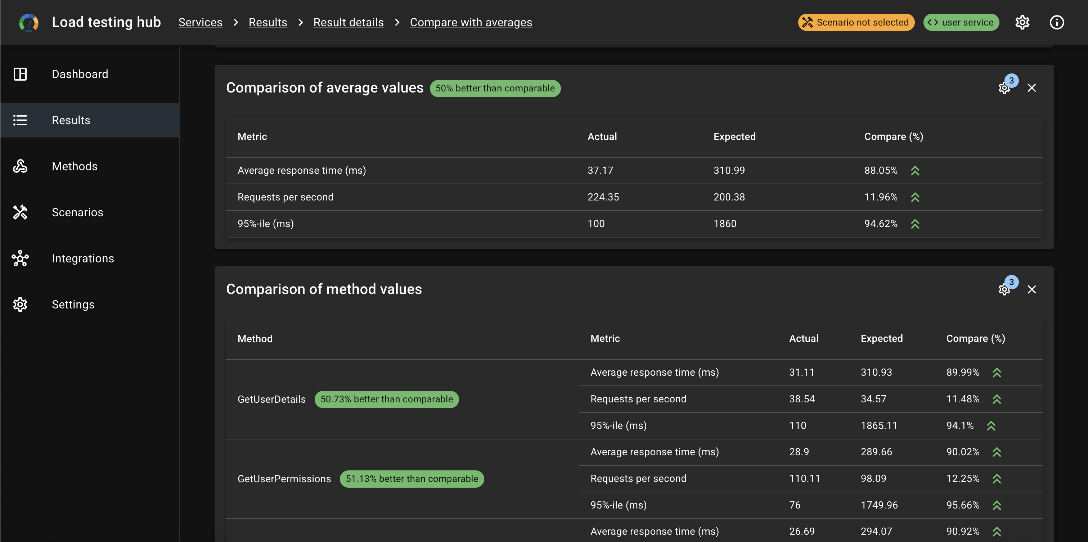Open the Methods webhook icon
This screenshot has width=1088, height=542.
20,166
